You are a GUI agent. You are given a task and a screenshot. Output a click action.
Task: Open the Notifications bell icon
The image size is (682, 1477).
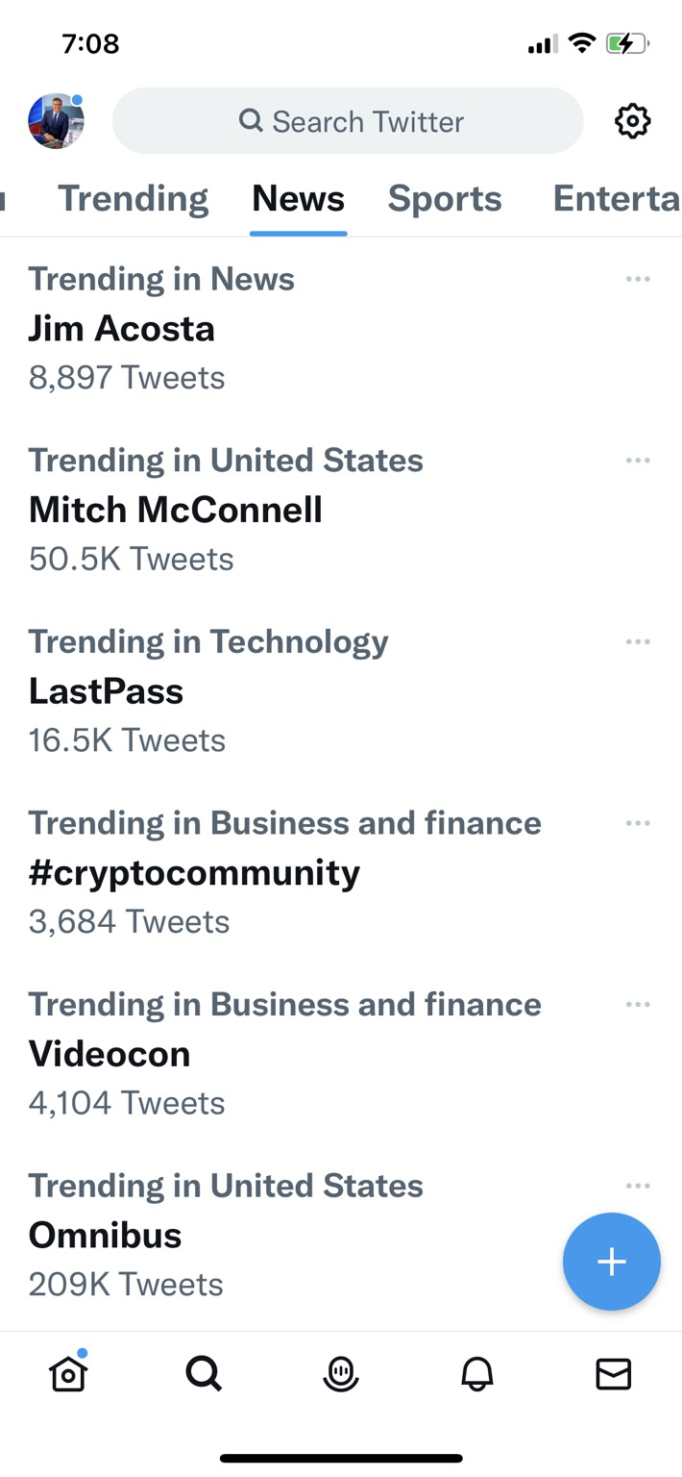point(476,1375)
